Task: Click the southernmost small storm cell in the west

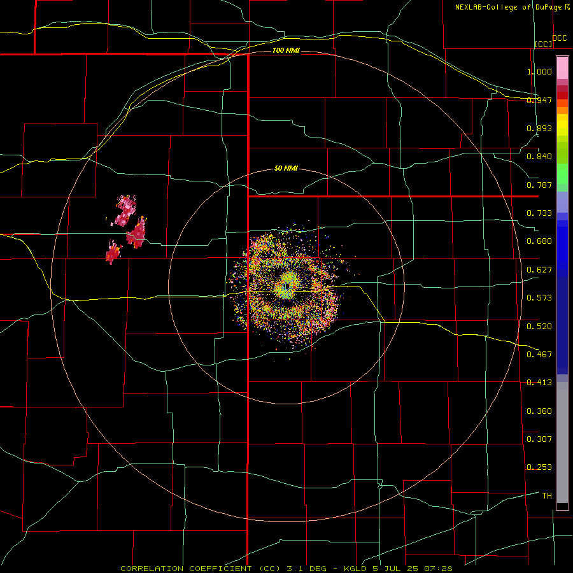Action: (113, 251)
